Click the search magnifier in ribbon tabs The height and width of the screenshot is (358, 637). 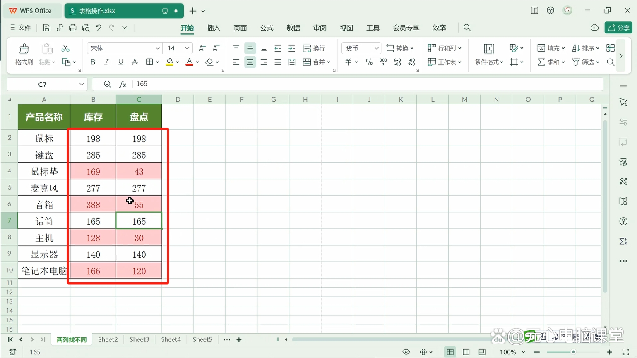pyautogui.click(x=467, y=28)
